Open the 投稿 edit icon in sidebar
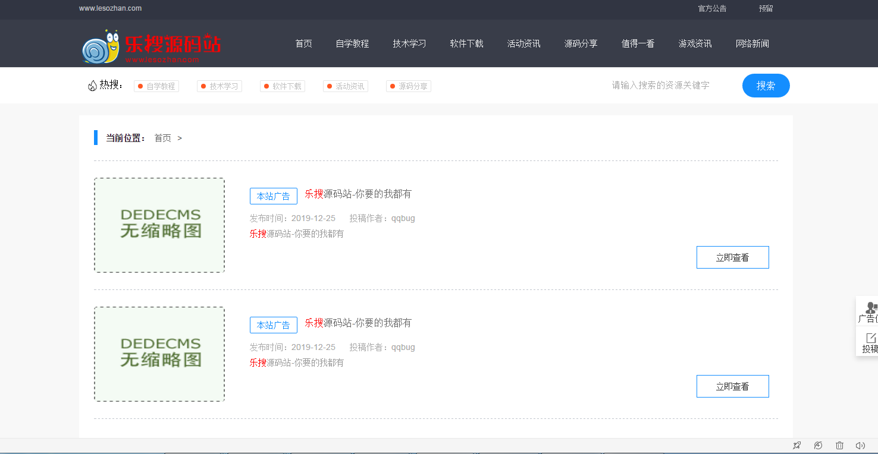The width and height of the screenshot is (878, 454). 871,338
